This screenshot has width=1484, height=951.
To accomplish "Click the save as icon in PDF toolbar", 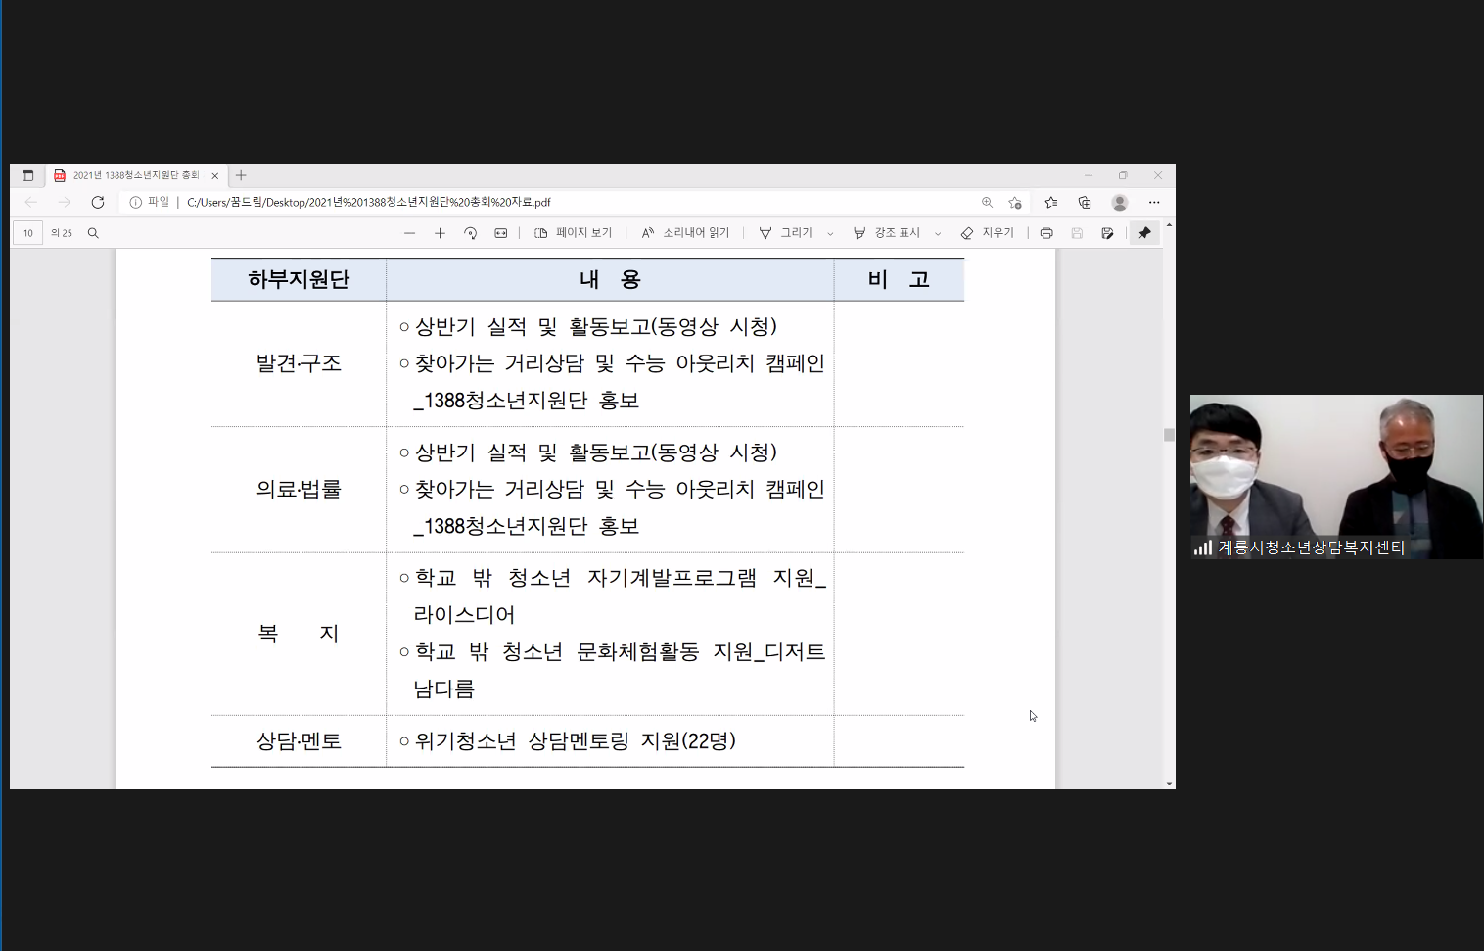I will pos(1107,233).
